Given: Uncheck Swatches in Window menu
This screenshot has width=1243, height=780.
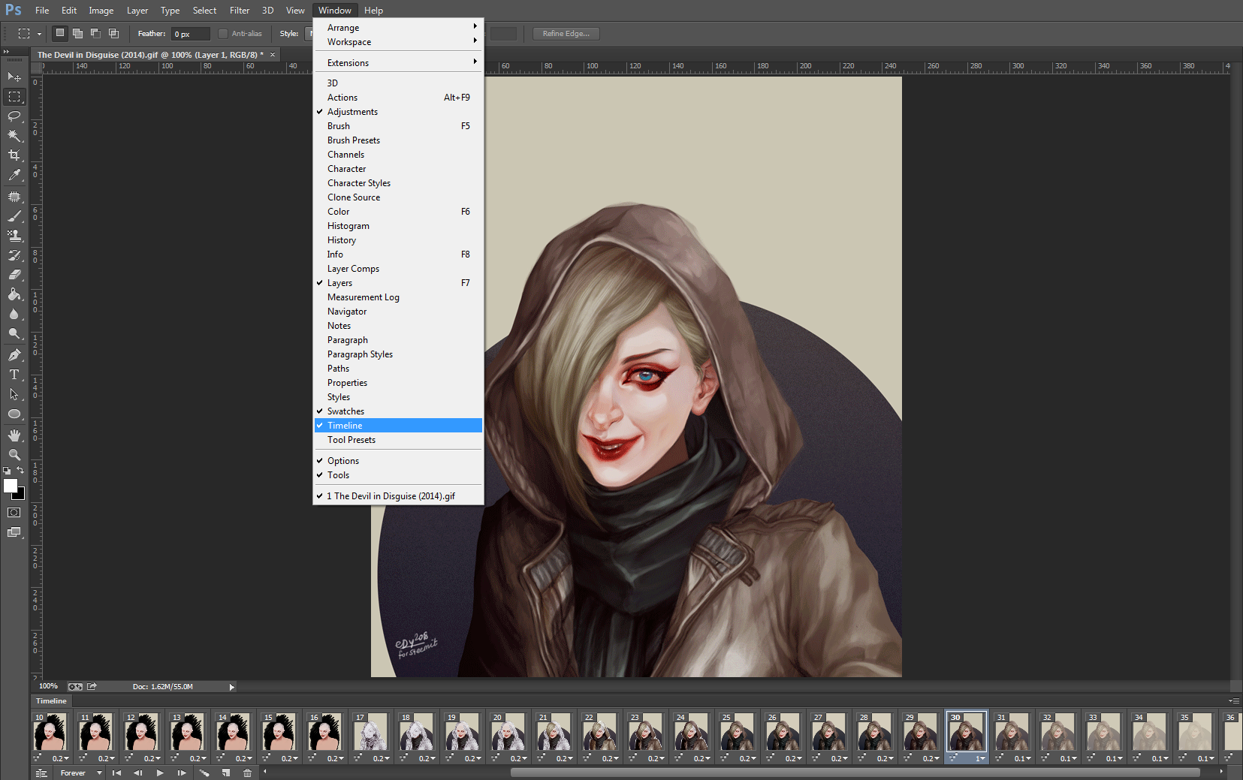Looking at the screenshot, I should [398, 411].
